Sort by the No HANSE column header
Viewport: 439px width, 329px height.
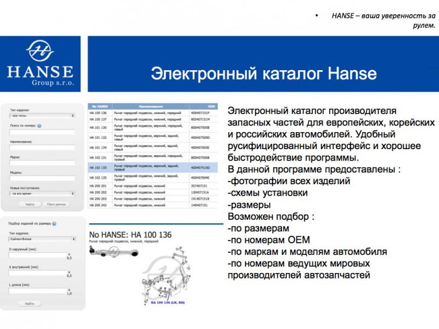tap(100, 106)
